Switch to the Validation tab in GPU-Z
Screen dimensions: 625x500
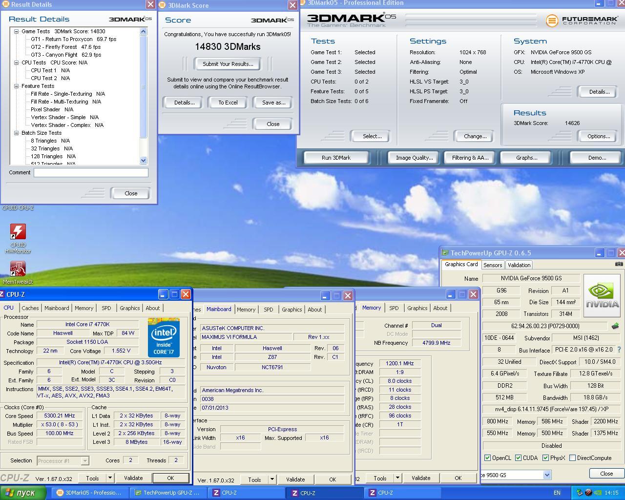[x=519, y=265]
